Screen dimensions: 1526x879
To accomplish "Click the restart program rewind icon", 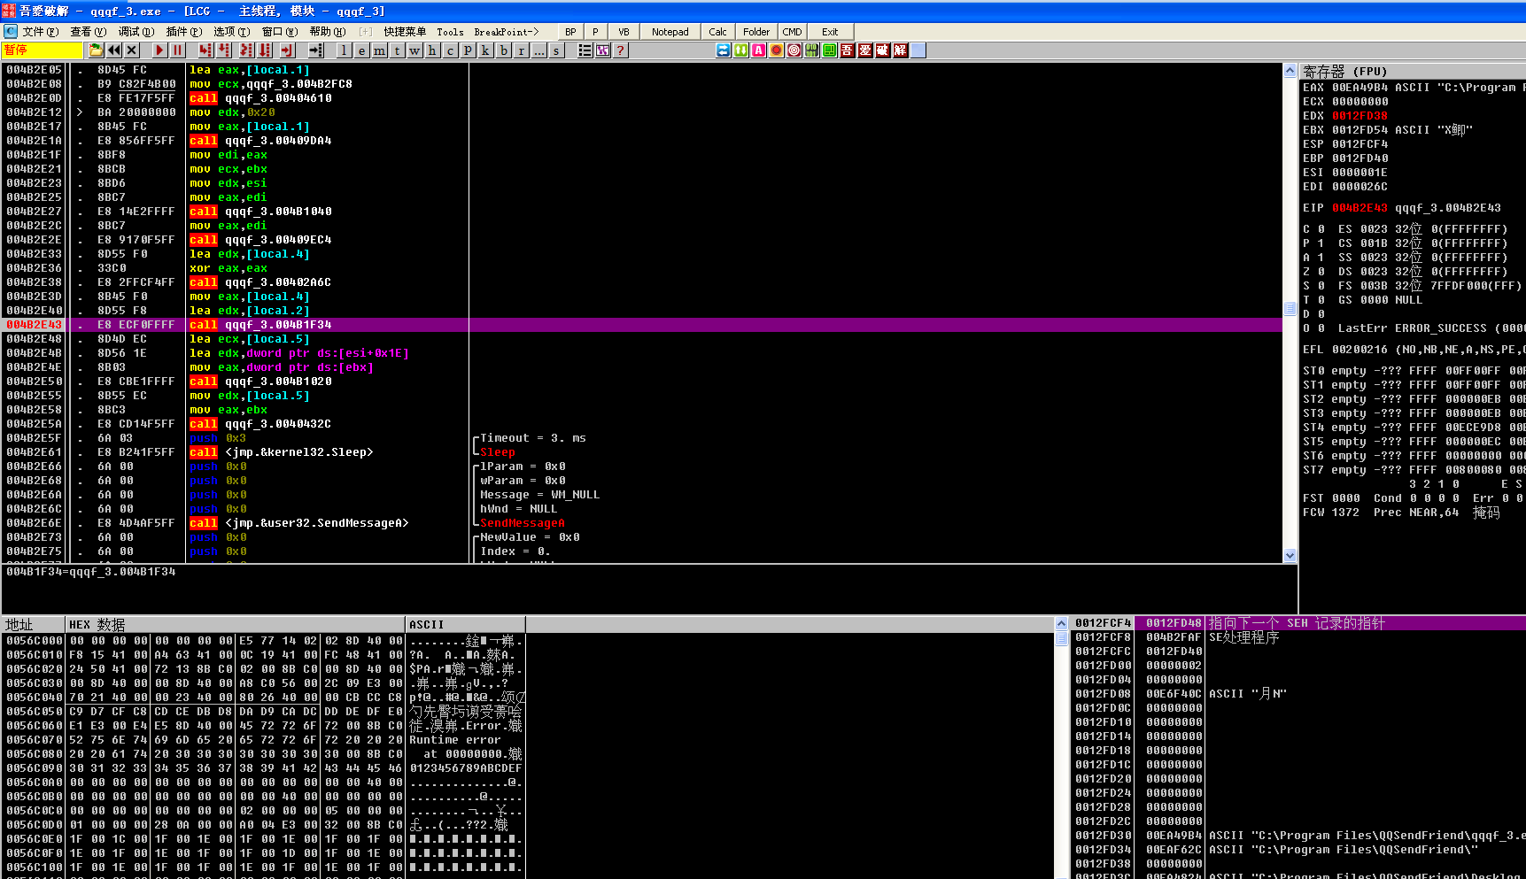I will pos(114,50).
